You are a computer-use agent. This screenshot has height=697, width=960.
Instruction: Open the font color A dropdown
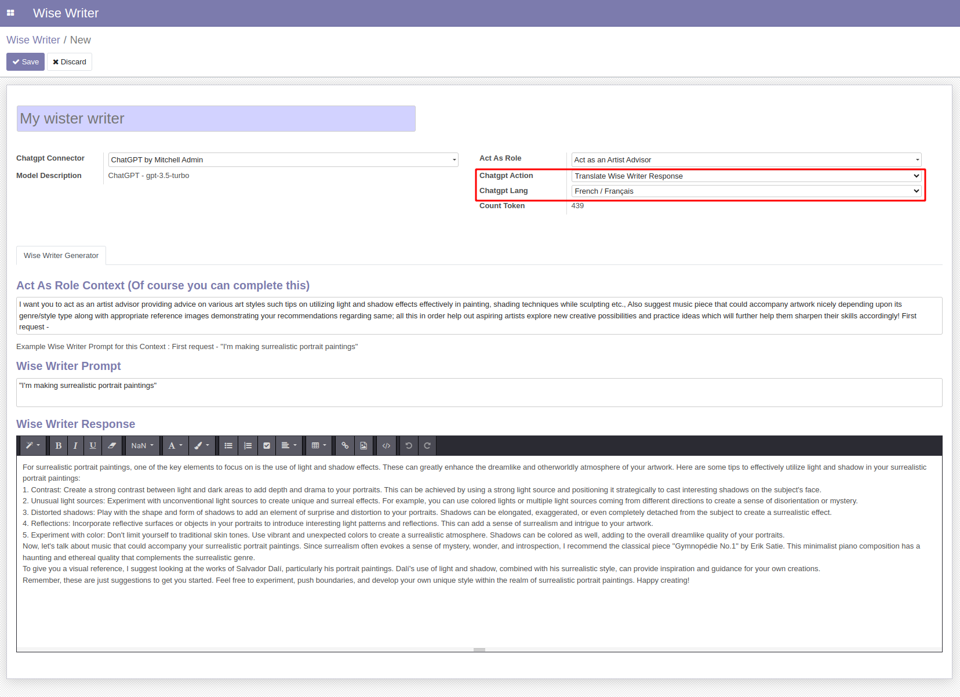point(176,445)
